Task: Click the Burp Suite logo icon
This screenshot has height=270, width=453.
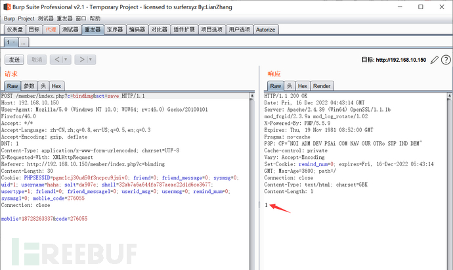Action: [7, 7]
